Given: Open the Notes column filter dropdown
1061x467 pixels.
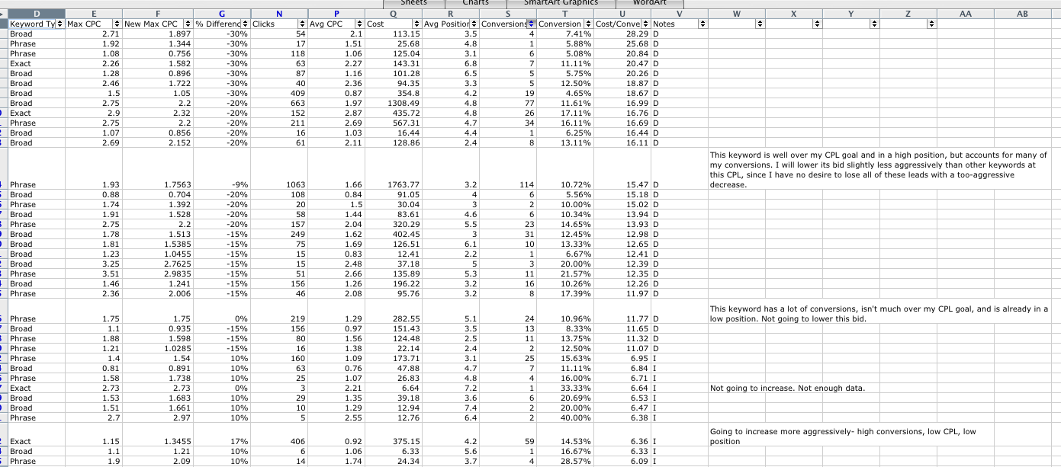Looking at the screenshot, I should (703, 24).
